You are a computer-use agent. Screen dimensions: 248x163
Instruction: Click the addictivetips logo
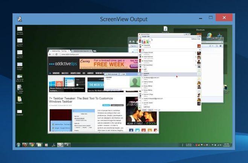tap(63, 64)
